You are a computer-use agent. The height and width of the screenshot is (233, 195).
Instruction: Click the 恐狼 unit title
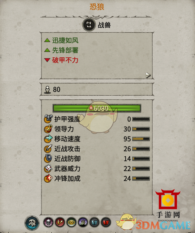point(97,7)
